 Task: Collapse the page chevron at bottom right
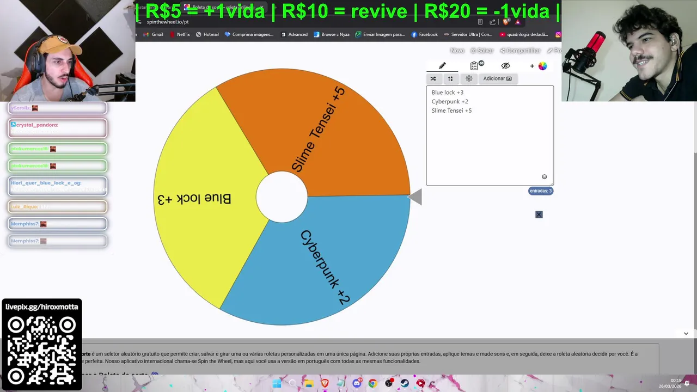pos(686,333)
